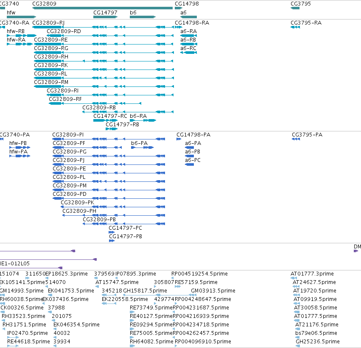The image size is (361, 348).
Task: Click EST RE44618.5prime label
Action: coord(28,342)
